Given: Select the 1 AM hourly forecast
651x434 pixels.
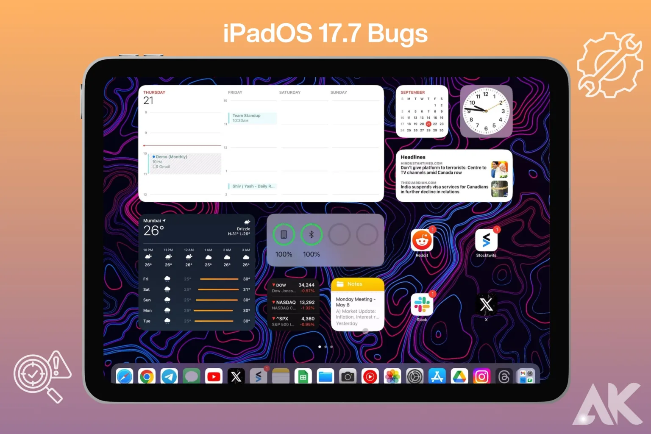Looking at the screenshot, I should pyautogui.click(x=208, y=257).
